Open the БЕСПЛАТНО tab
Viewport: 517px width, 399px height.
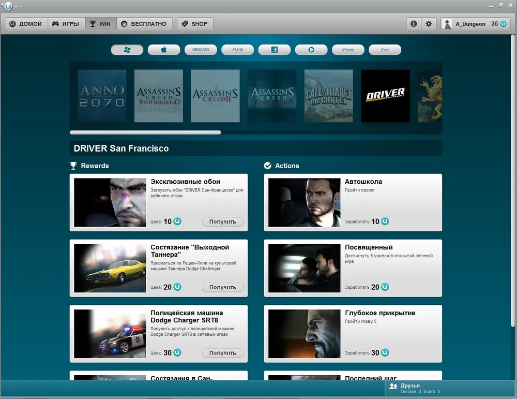[144, 24]
